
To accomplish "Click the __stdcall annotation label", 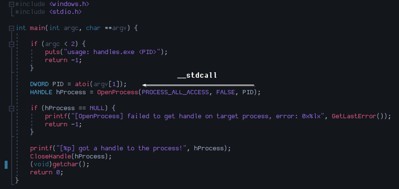I will tap(197, 75).
